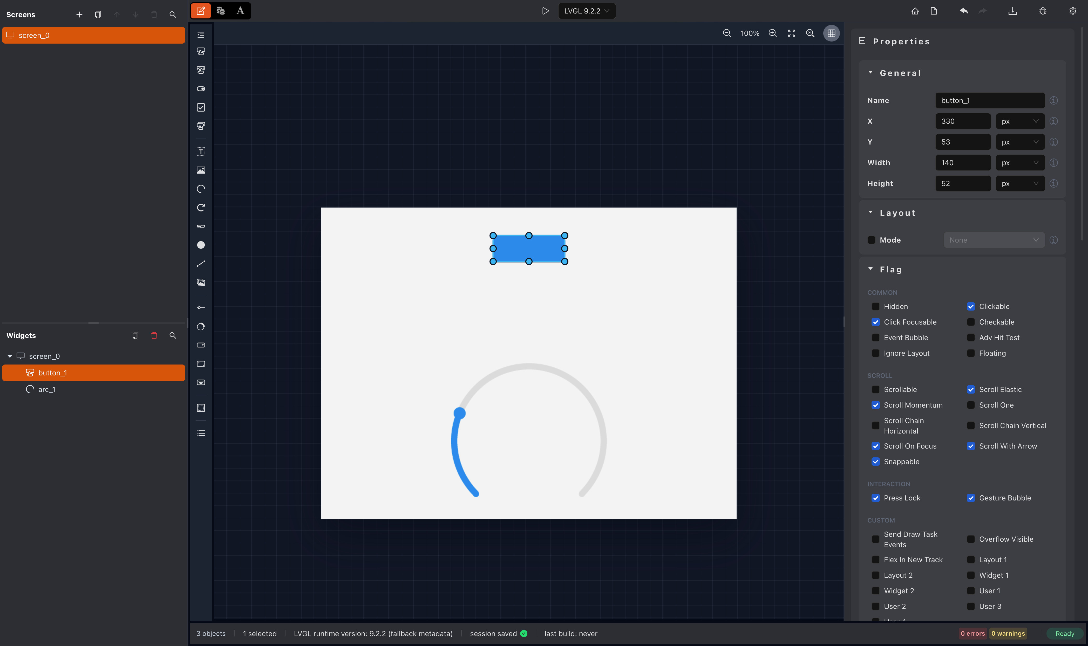Collapse the widget toolbar with indent icon

pyautogui.click(x=201, y=35)
